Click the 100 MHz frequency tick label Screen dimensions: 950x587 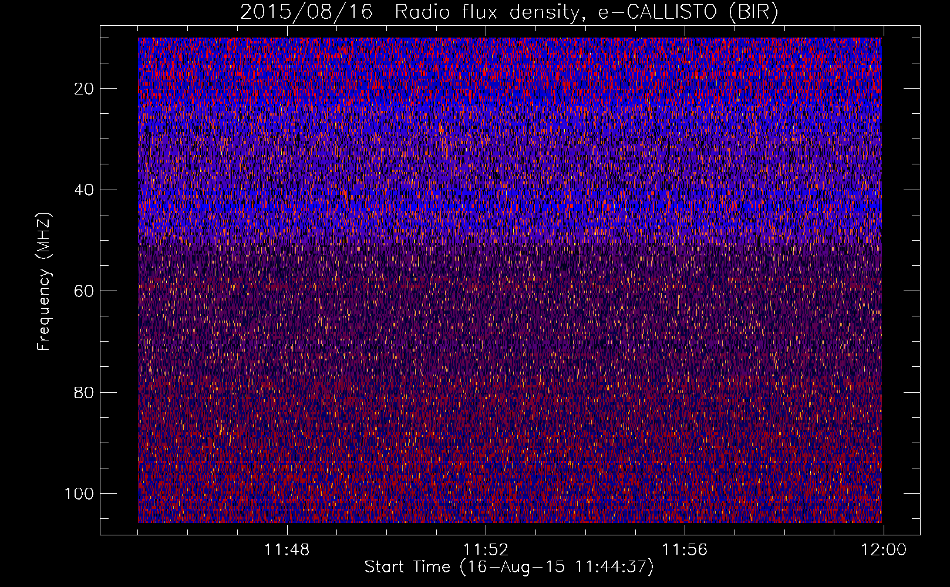[79, 494]
